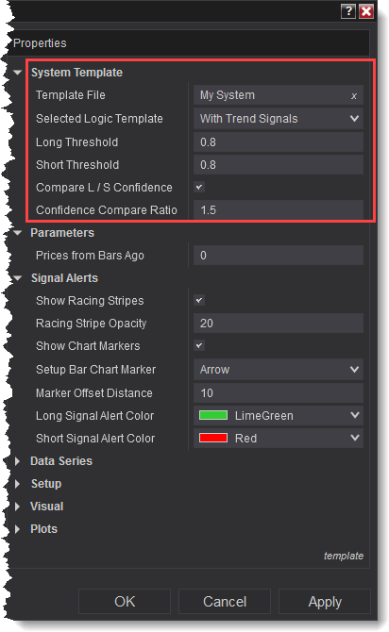The width and height of the screenshot is (389, 632).
Task: Click the help question mark icon
Action: [x=348, y=11]
